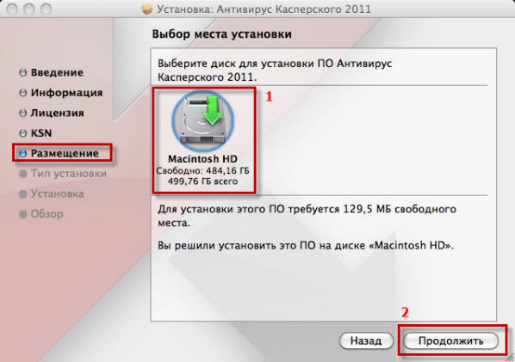The width and height of the screenshot is (515, 362).
Task: Select the Лицензия sidebar step
Action: tap(57, 114)
